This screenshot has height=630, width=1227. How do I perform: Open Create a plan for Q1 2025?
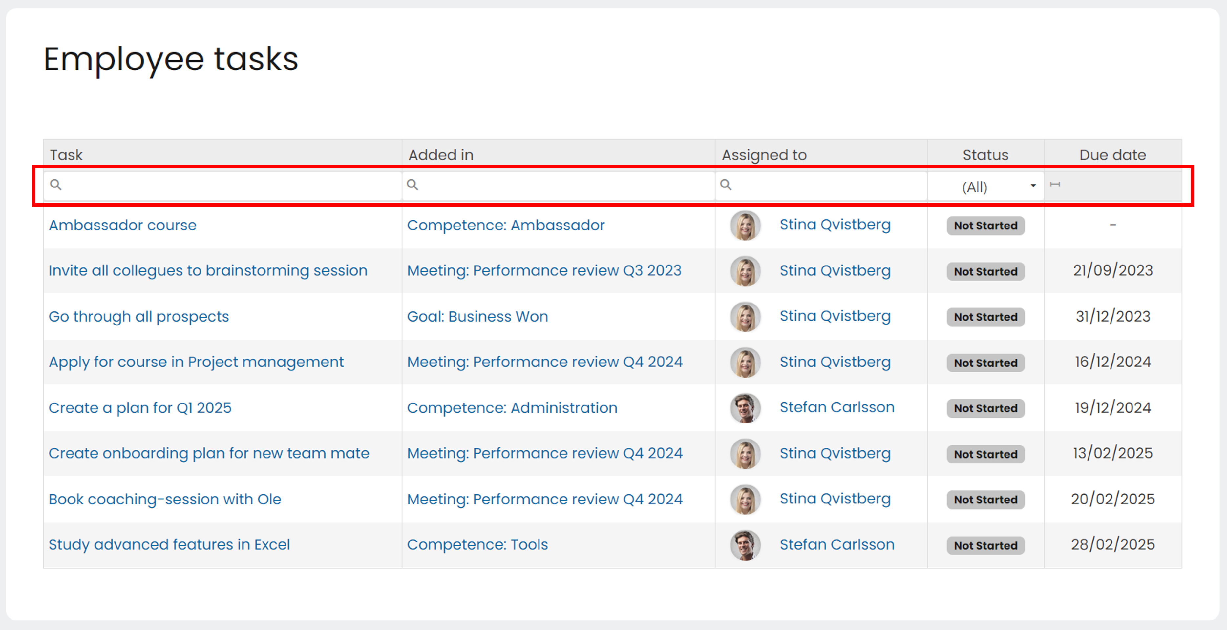tap(140, 408)
